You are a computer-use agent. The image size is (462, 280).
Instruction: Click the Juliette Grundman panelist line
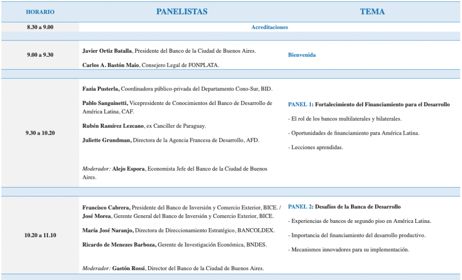(171, 140)
